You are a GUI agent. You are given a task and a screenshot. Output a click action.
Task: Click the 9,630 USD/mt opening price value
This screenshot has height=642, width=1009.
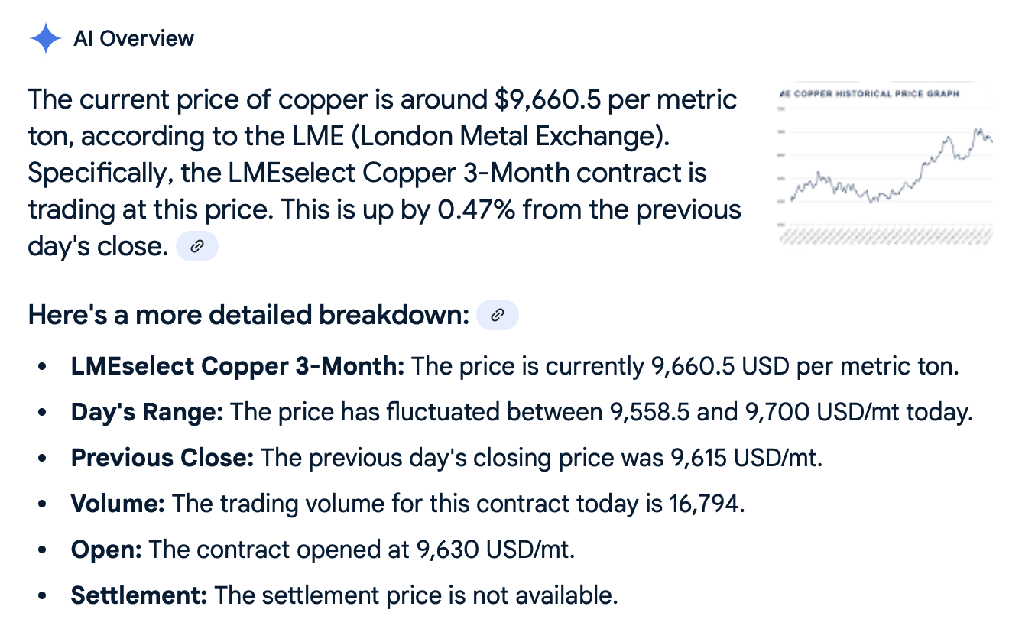point(496,550)
